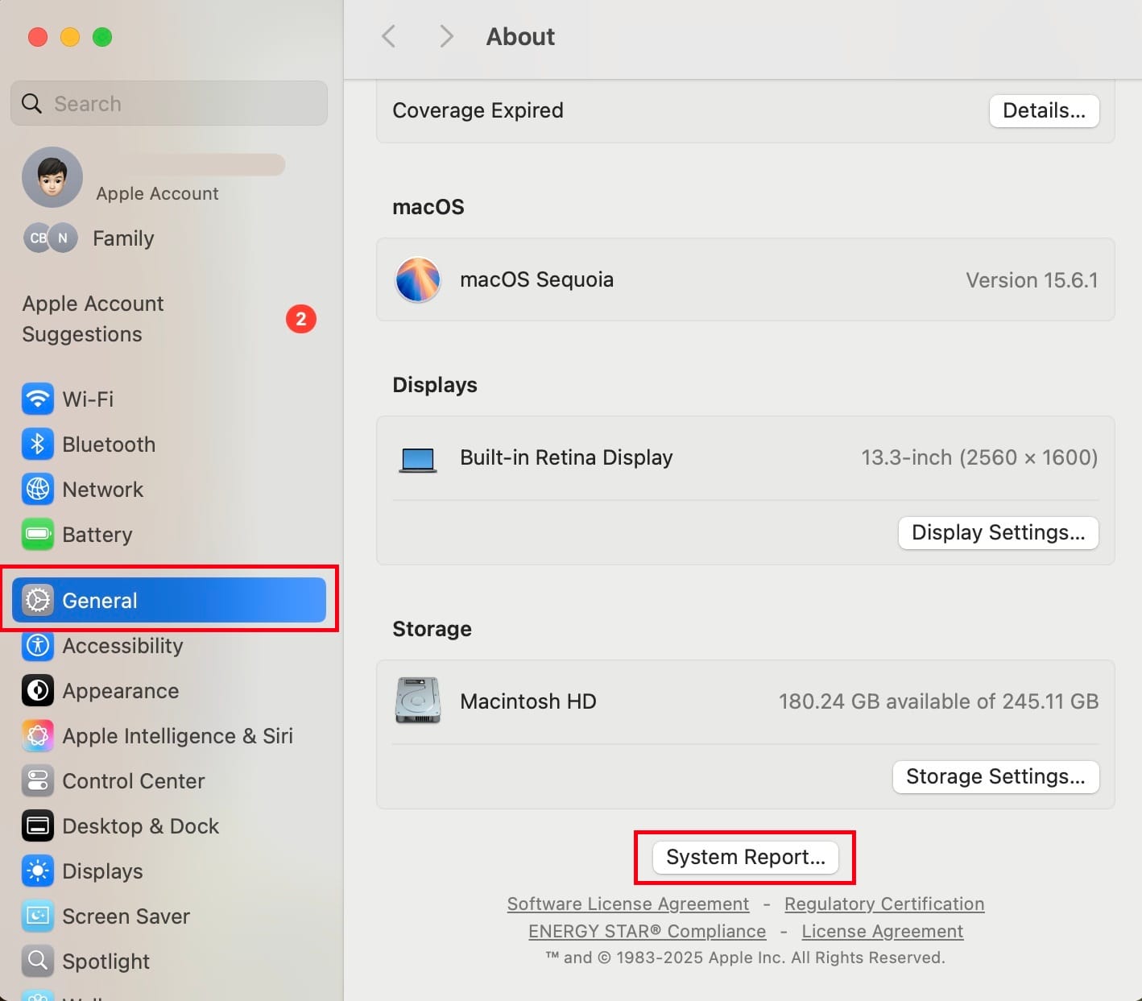Open the Software License Agreement link
Viewport: 1142px width, 1001px height.
click(x=627, y=904)
